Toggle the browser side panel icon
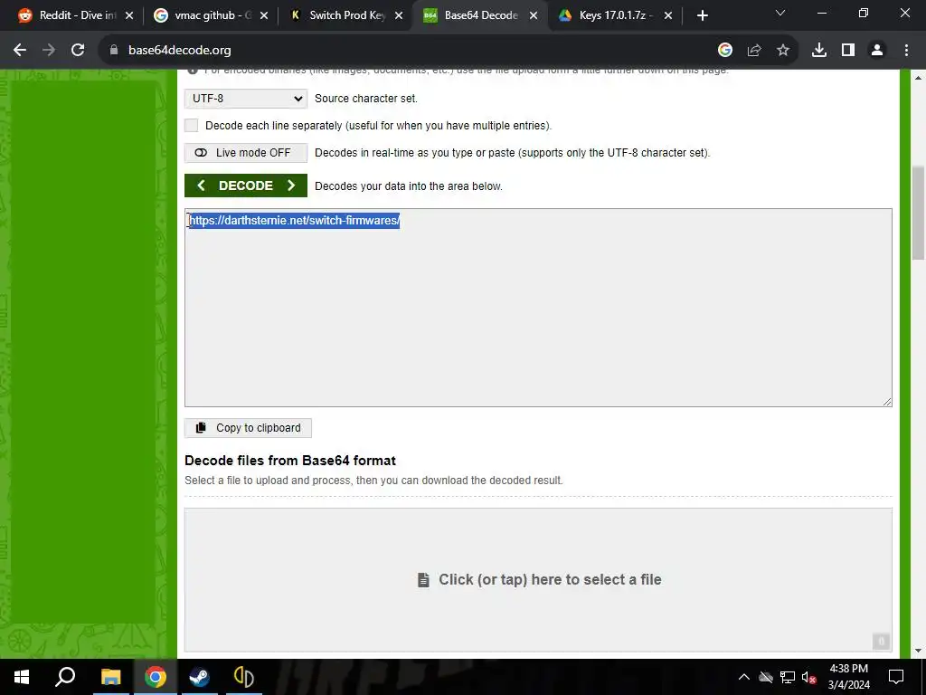 pos(848,51)
